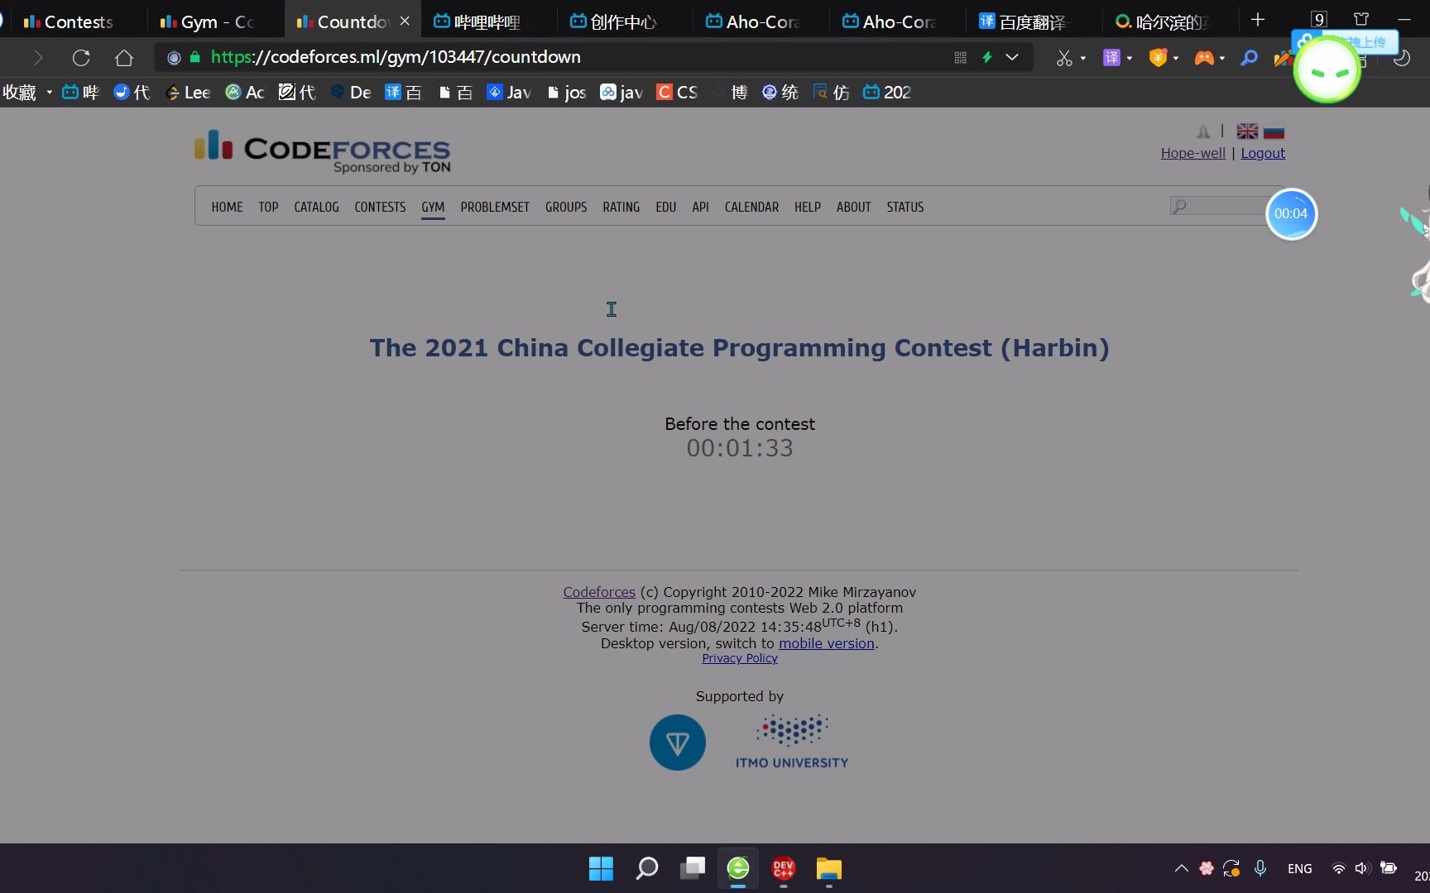Open the yellow wallet shield extension icon
Image resolution: width=1430 pixels, height=893 pixels.
[1159, 57]
